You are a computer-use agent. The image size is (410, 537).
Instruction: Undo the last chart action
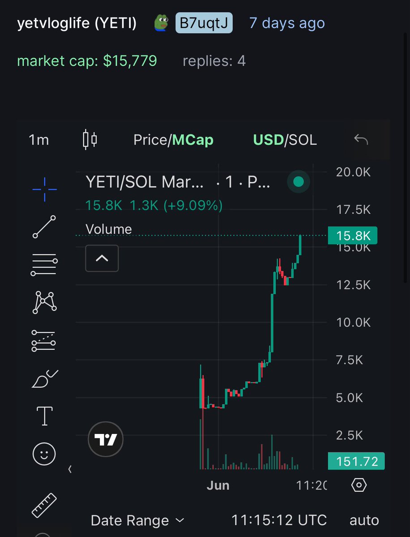(x=361, y=139)
